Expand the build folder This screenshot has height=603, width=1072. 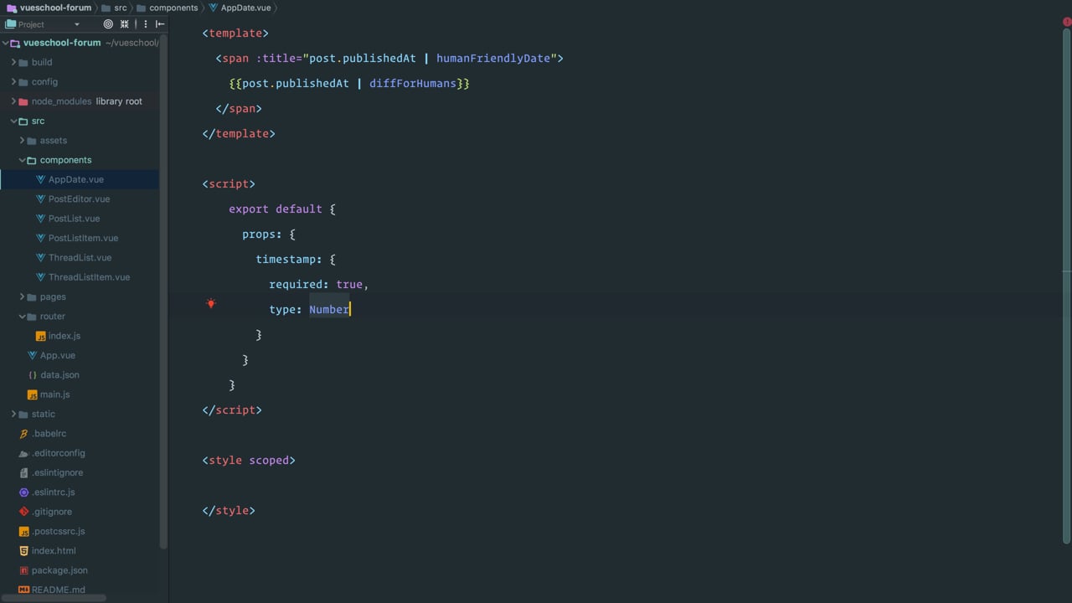13,62
